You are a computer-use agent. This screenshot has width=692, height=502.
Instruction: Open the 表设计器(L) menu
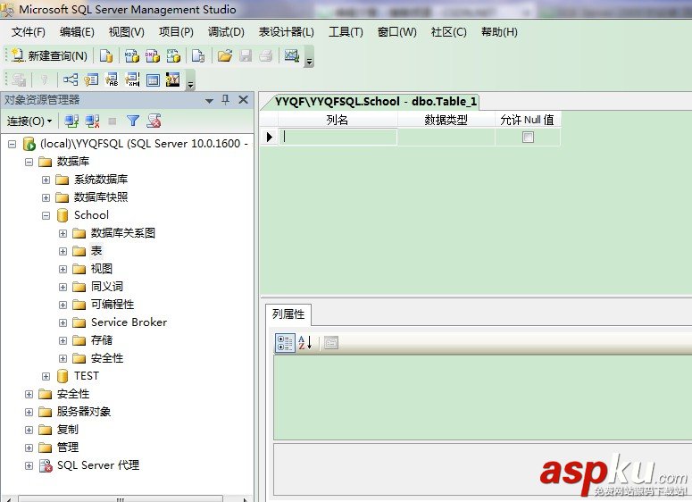[x=286, y=32]
